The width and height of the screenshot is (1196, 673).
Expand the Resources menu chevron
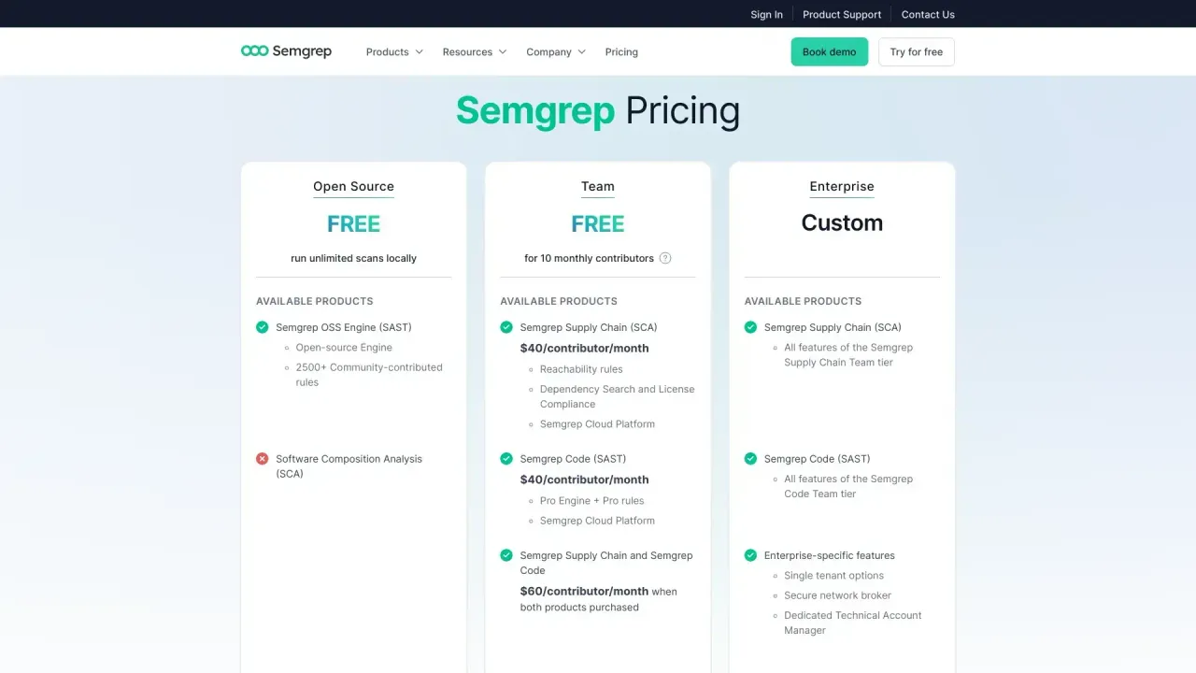503,52
